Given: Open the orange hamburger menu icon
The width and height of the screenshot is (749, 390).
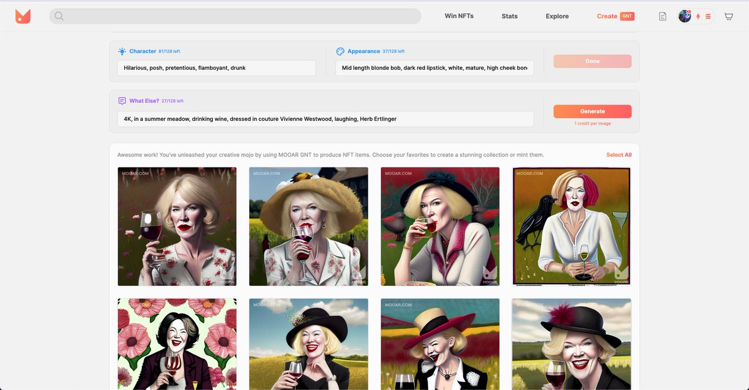Looking at the screenshot, I should (x=708, y=17).
